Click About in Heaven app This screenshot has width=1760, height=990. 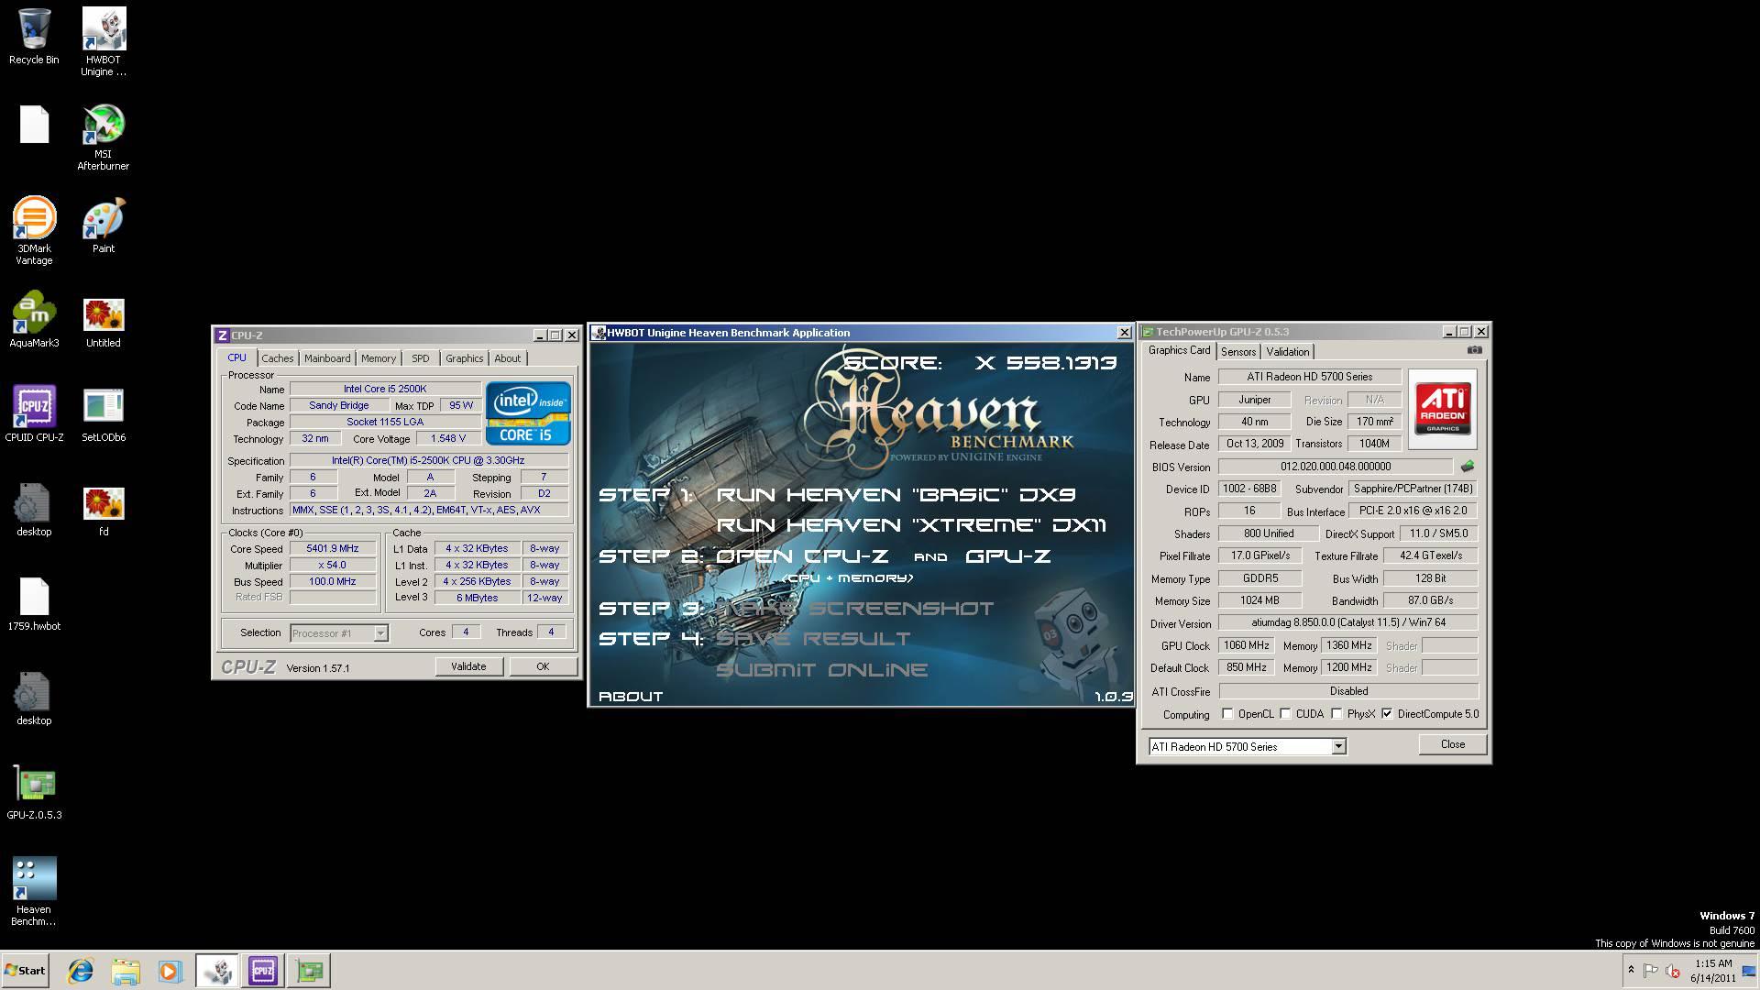tap(631, 697)
